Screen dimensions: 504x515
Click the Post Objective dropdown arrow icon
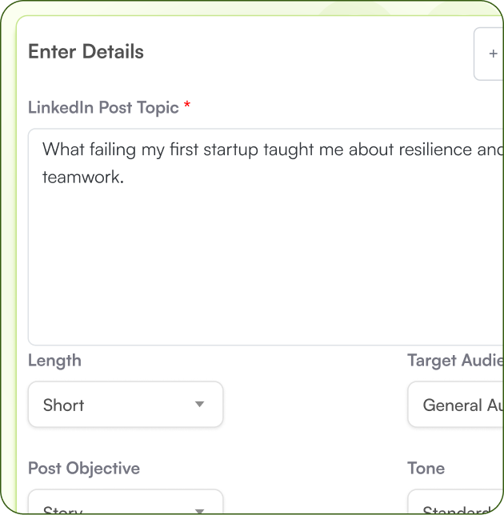point(200,509)
